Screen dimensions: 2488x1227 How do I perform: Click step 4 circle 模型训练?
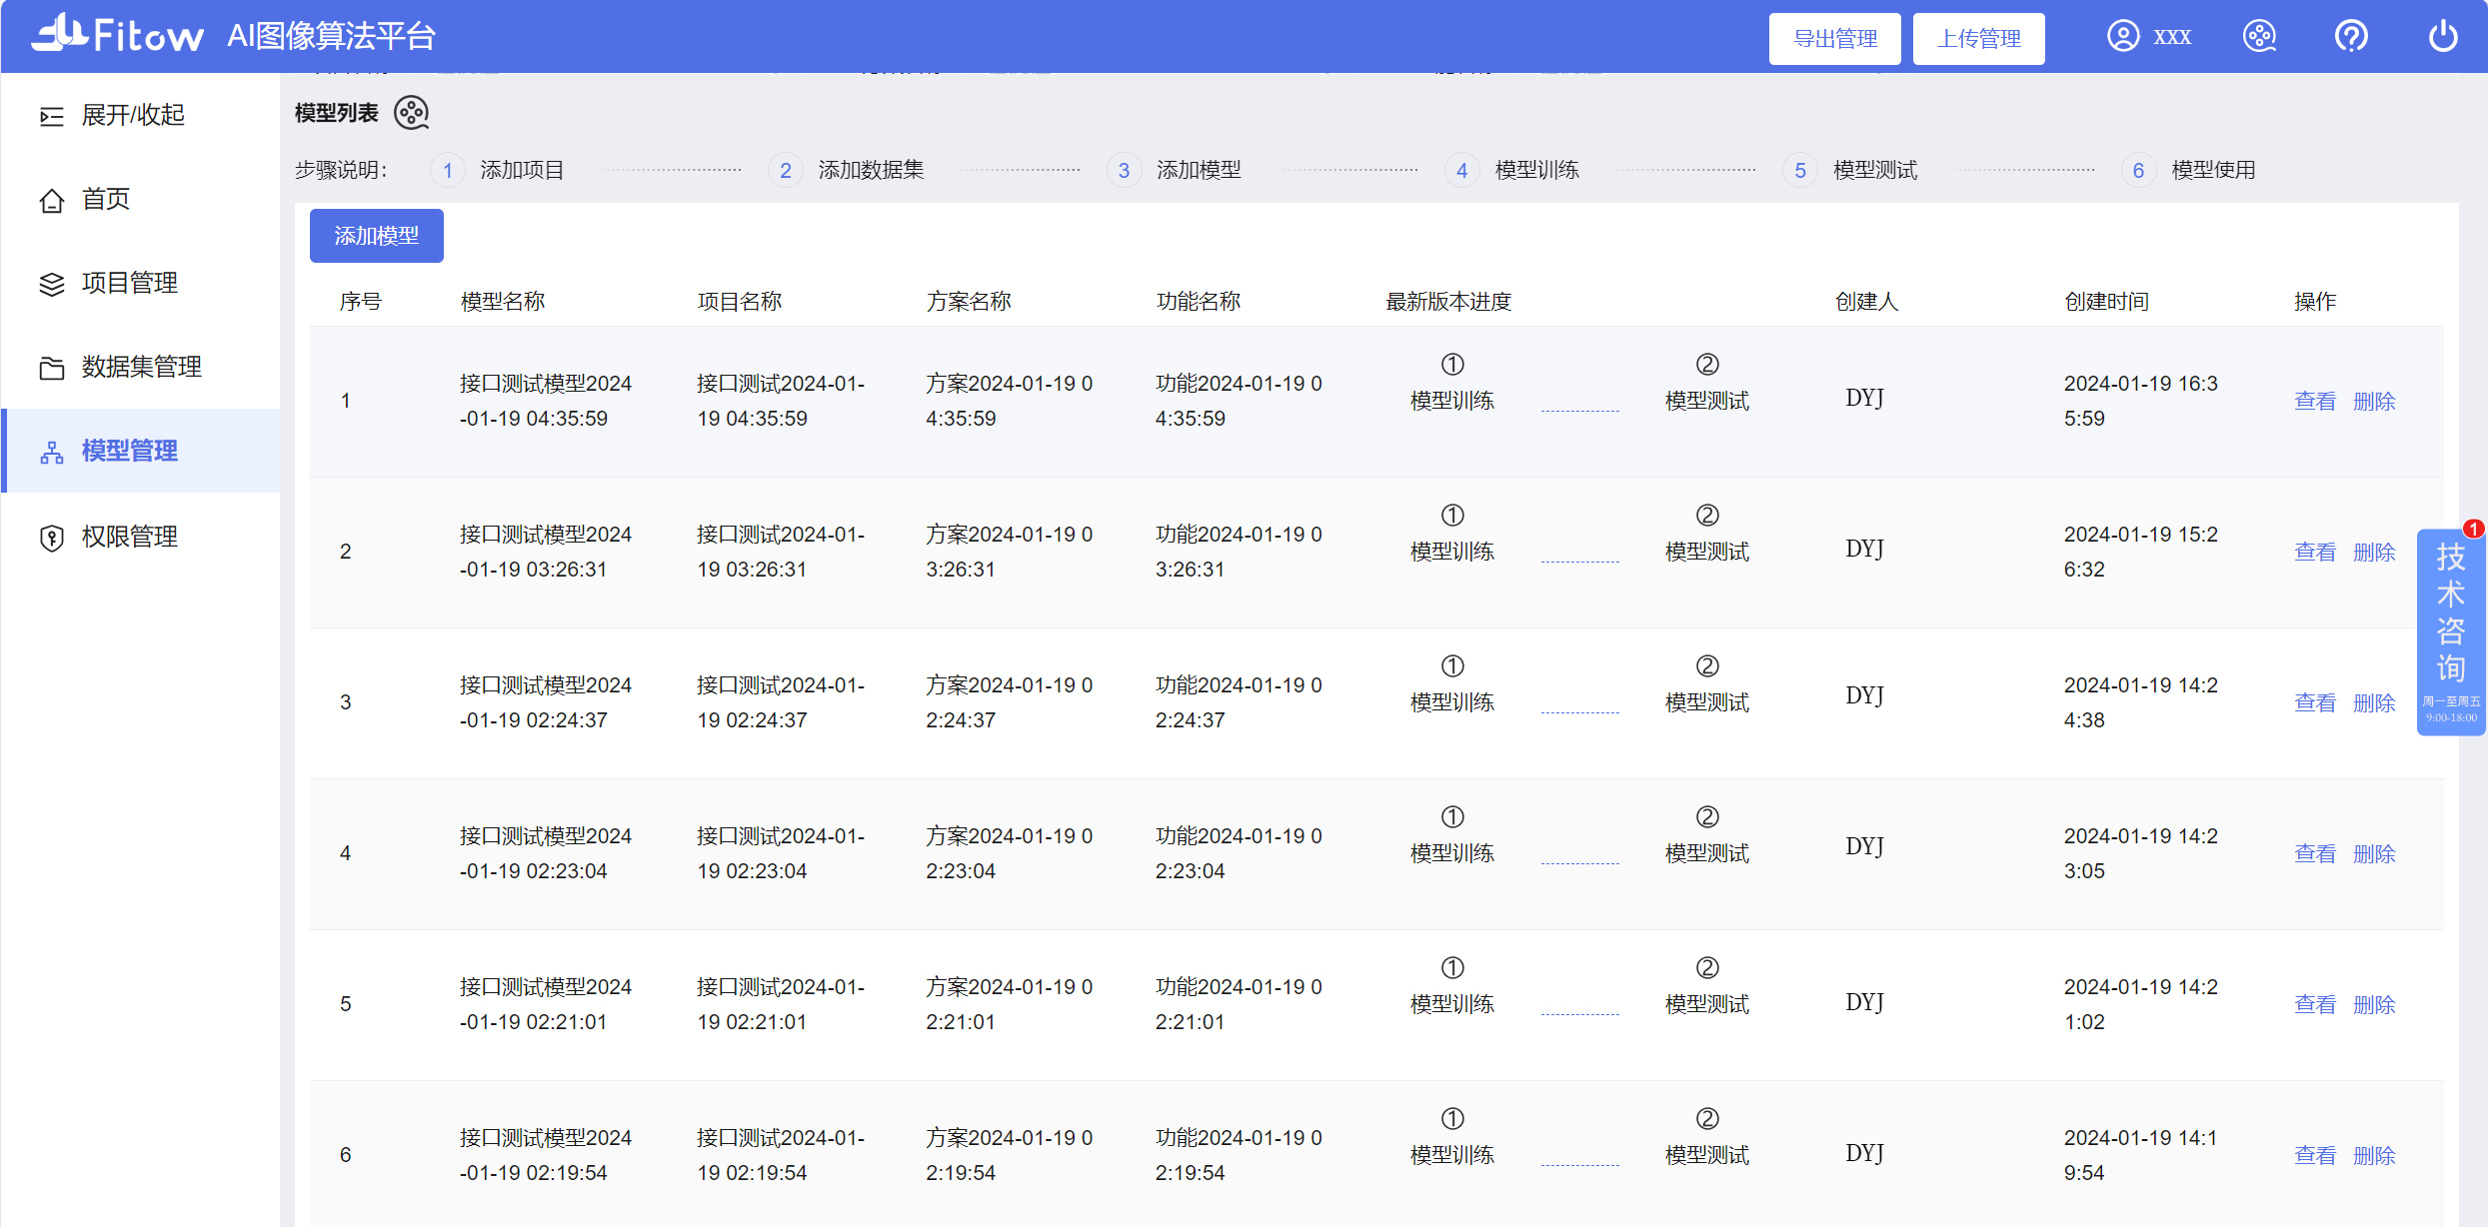[x=1462, y=171]
